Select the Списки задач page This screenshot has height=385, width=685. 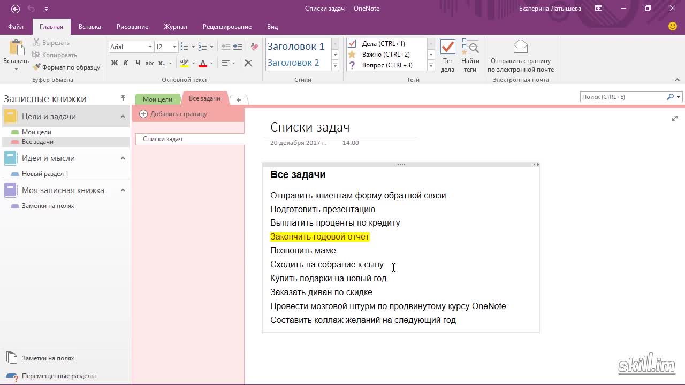click(189, 139)
